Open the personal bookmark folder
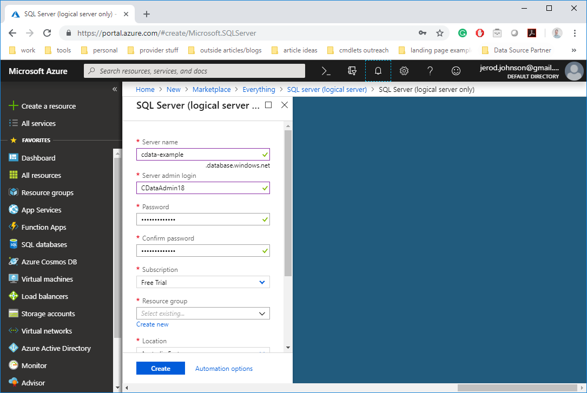 tap(100, 50)
